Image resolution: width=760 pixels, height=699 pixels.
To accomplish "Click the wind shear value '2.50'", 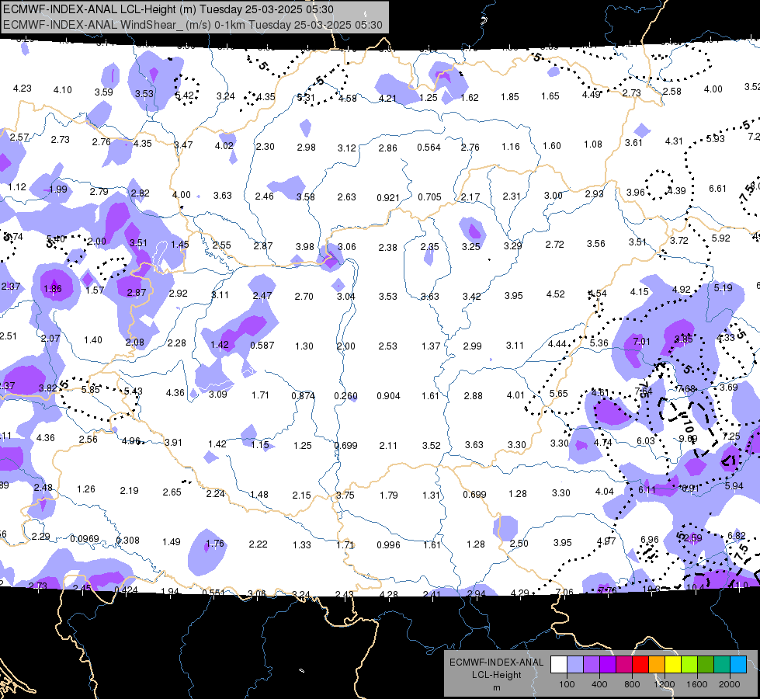I will pos(519,544).
